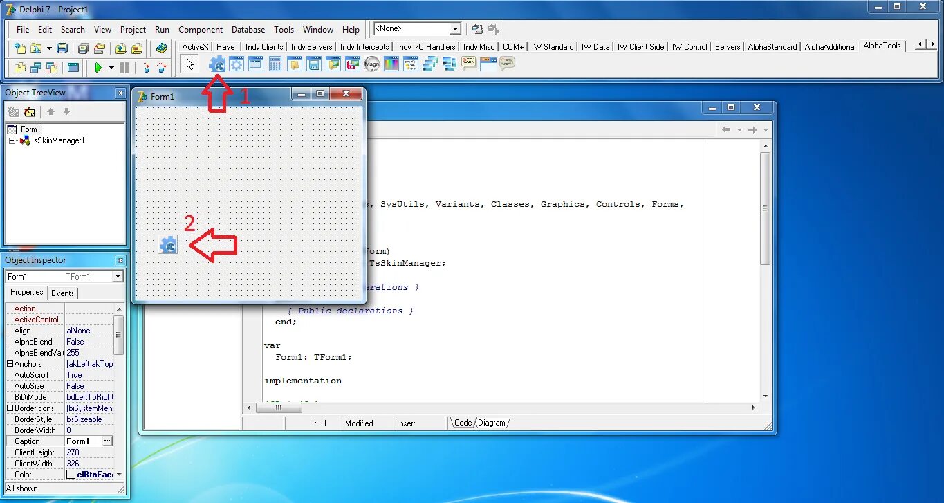944x503 pixels.
Task: Open code editor back-history dropdown arrow
Action: click(x=739, y=129)
